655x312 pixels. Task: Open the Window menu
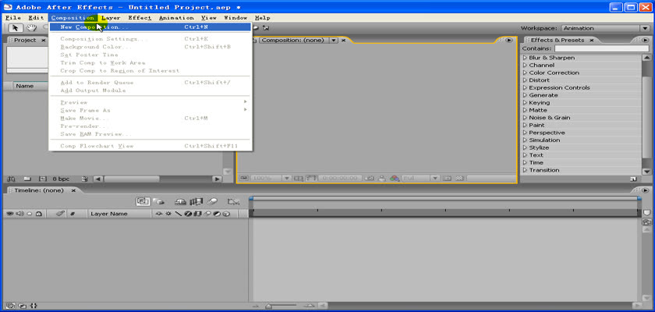(235, 18)
